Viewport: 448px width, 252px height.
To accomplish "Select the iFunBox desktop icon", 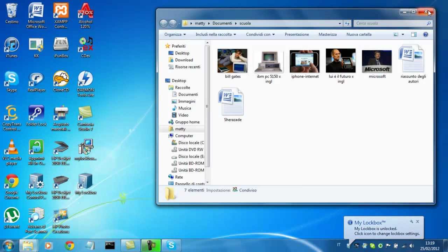I will (61, 48).
